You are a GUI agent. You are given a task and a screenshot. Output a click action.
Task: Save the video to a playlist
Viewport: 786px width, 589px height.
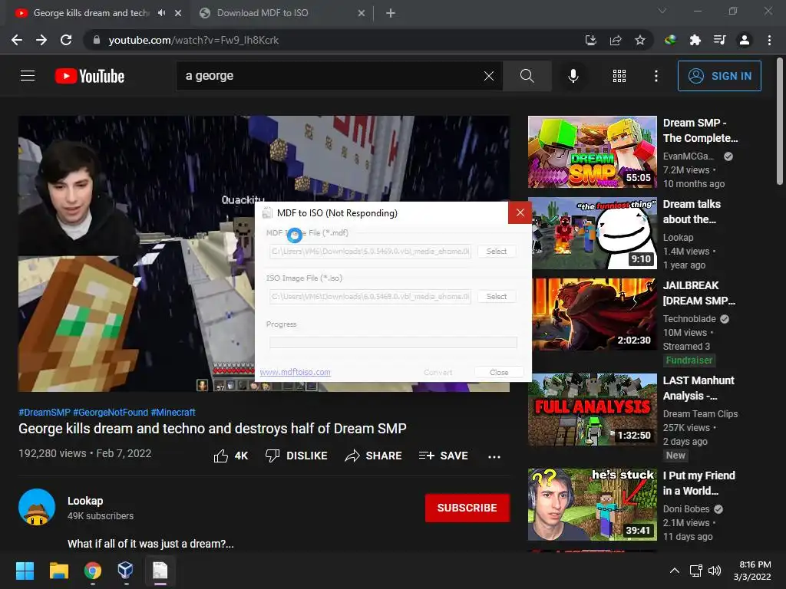[443, 456]
